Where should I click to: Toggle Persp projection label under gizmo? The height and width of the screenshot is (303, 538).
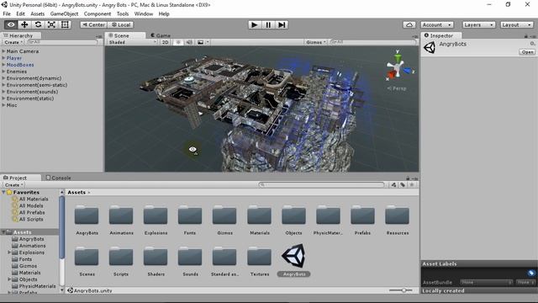(x=397, y=88)
